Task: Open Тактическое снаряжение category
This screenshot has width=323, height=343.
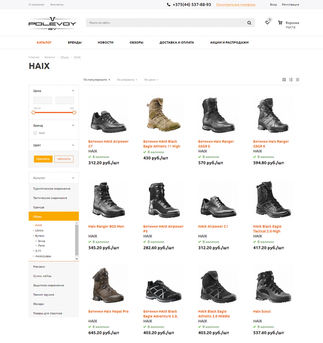Action: click(x=54, y=198)
